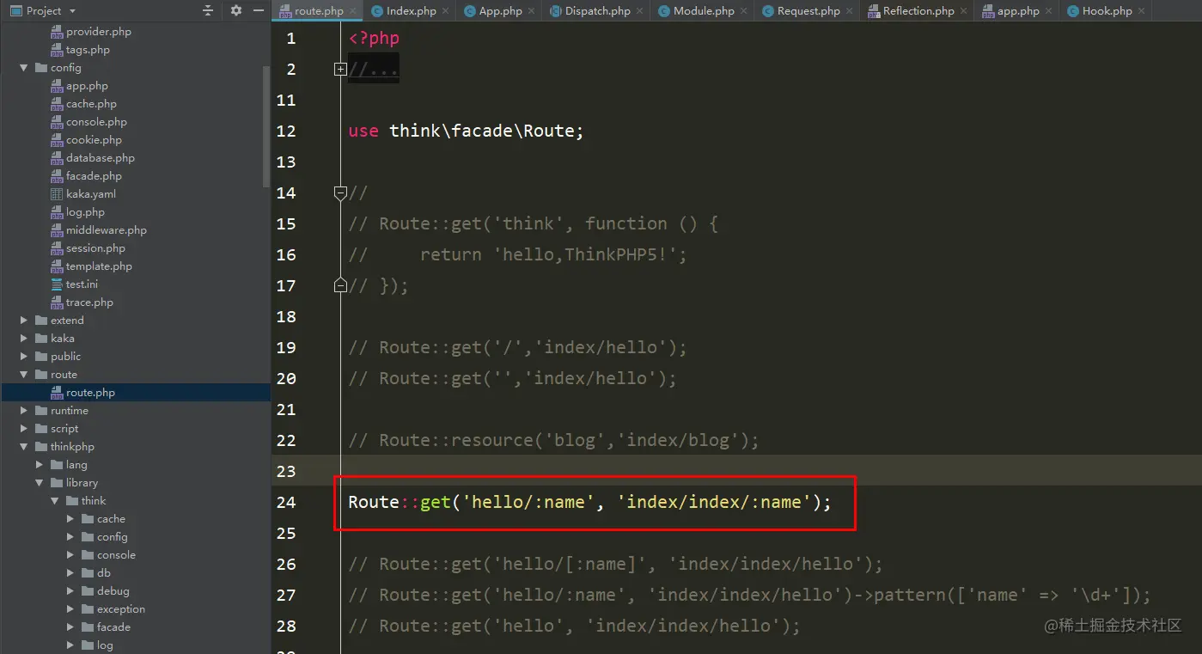Image resolution: width=1202 pixels, height=654 pixels.
Task: Click the YAML file icon beside kaka.yaml
Action: [57, 194]
